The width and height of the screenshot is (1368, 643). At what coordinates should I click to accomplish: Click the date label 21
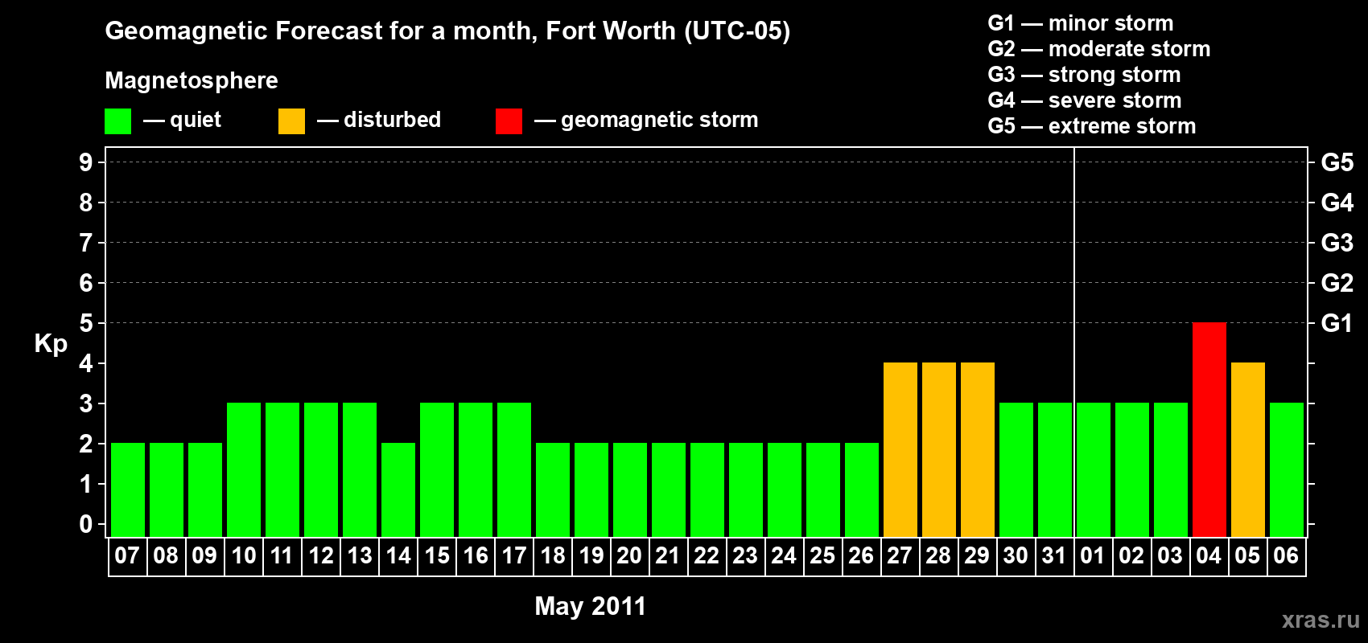click(668, 555)
